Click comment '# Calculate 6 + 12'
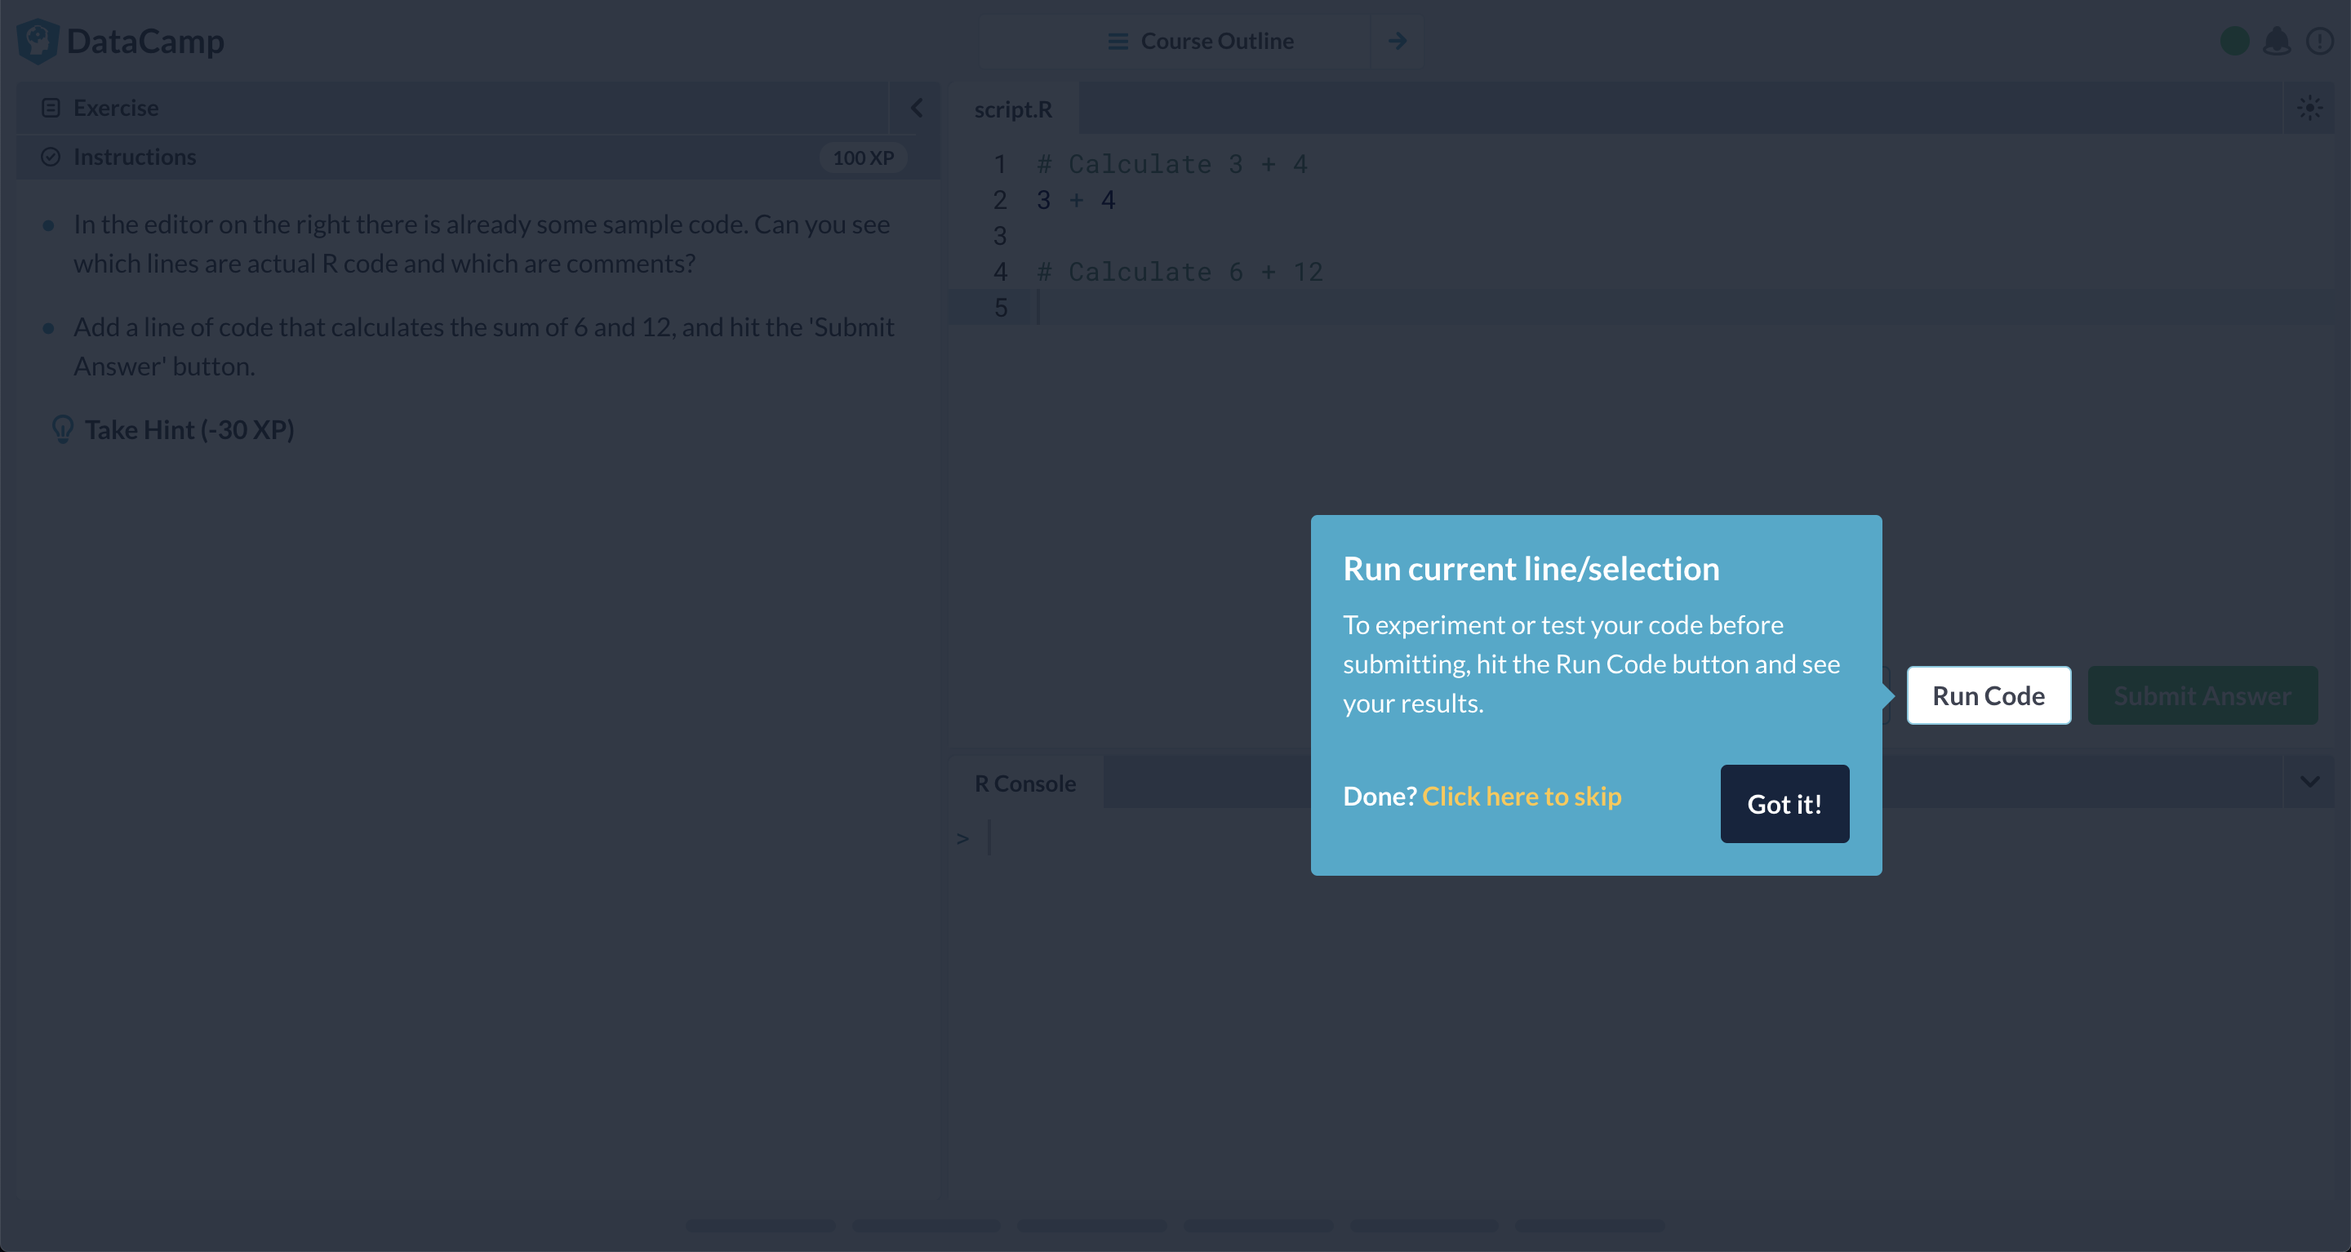The height and width of the screenshot is (1252, 2351). click(x=1180, y=272)
